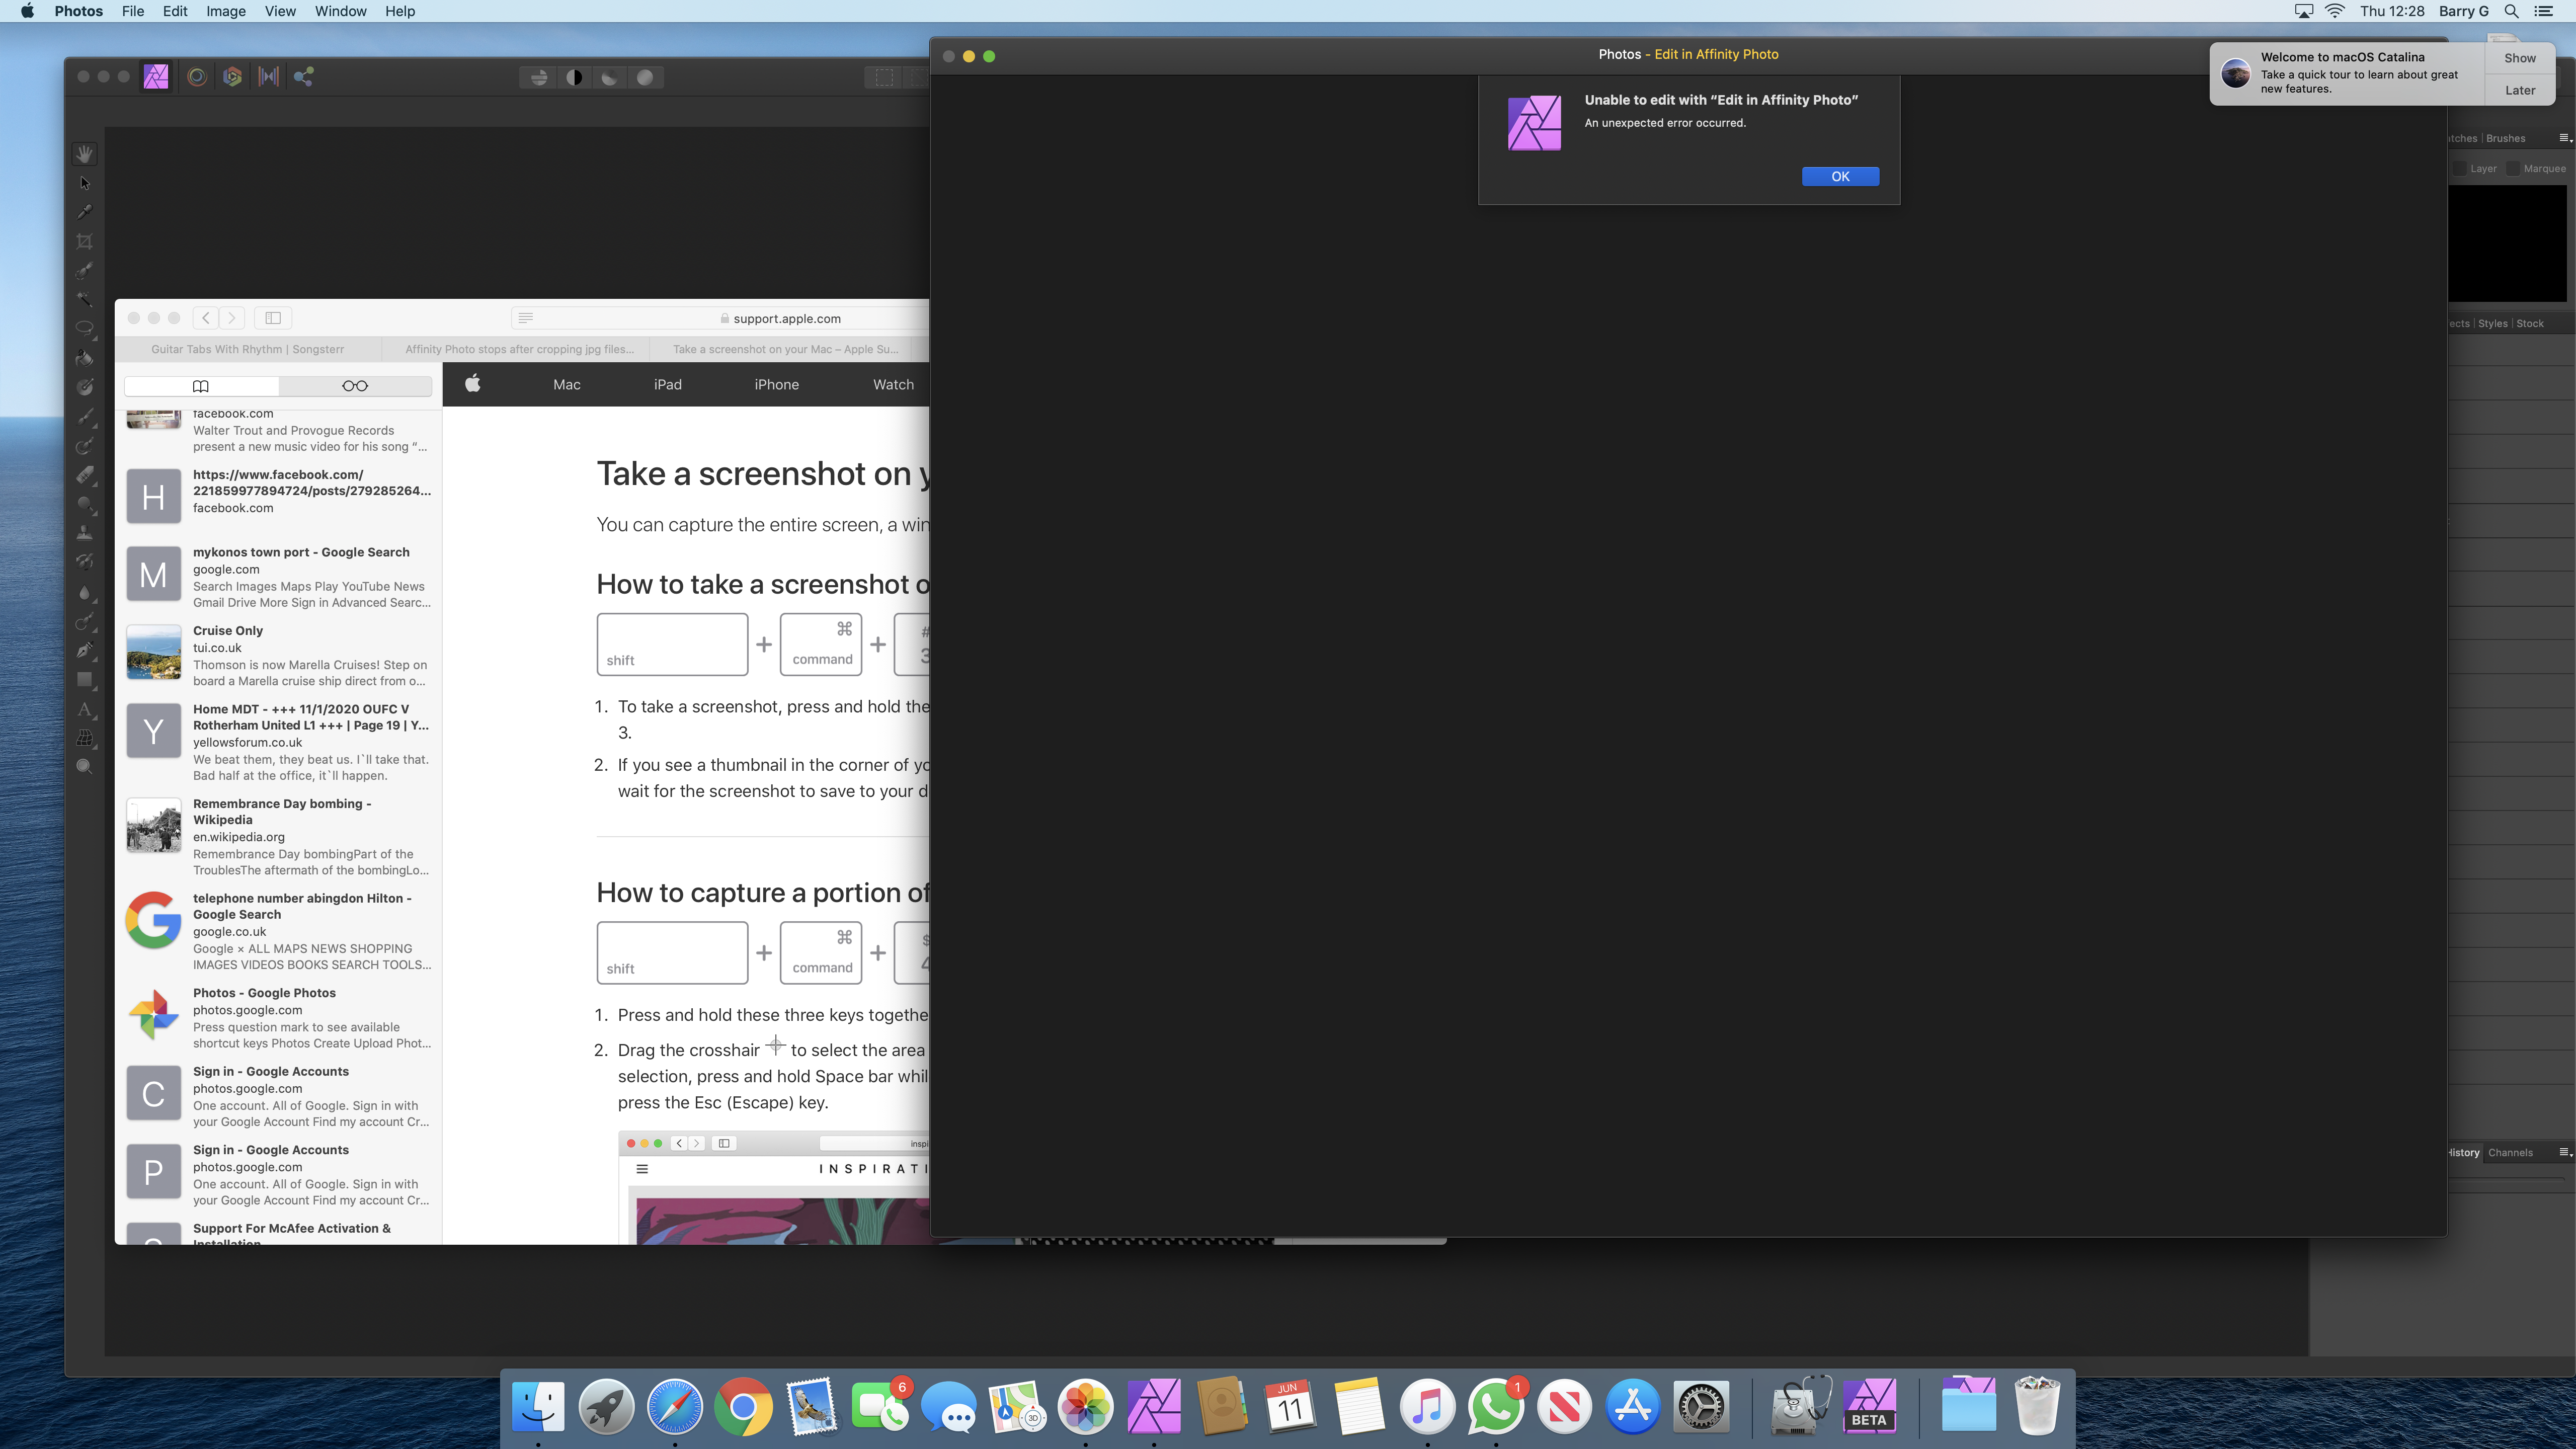The height and width of the screenshot is (1449, 2576).
Task: Select the Paint Brush tool
Action: (x=85, y=416)
